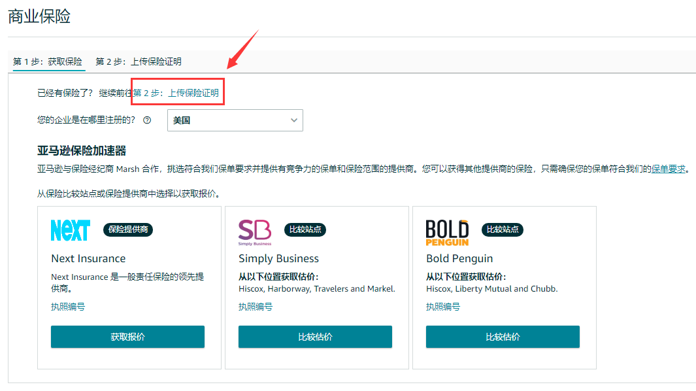Click the Bold Penguin logo
This screenshot has height=391, width=696.
click(x=447, y=232)
